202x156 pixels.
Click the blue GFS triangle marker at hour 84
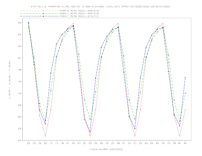point(185,77)
